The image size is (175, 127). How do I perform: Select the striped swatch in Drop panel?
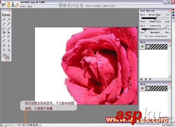pyautogui.click(x=156, y=88)
